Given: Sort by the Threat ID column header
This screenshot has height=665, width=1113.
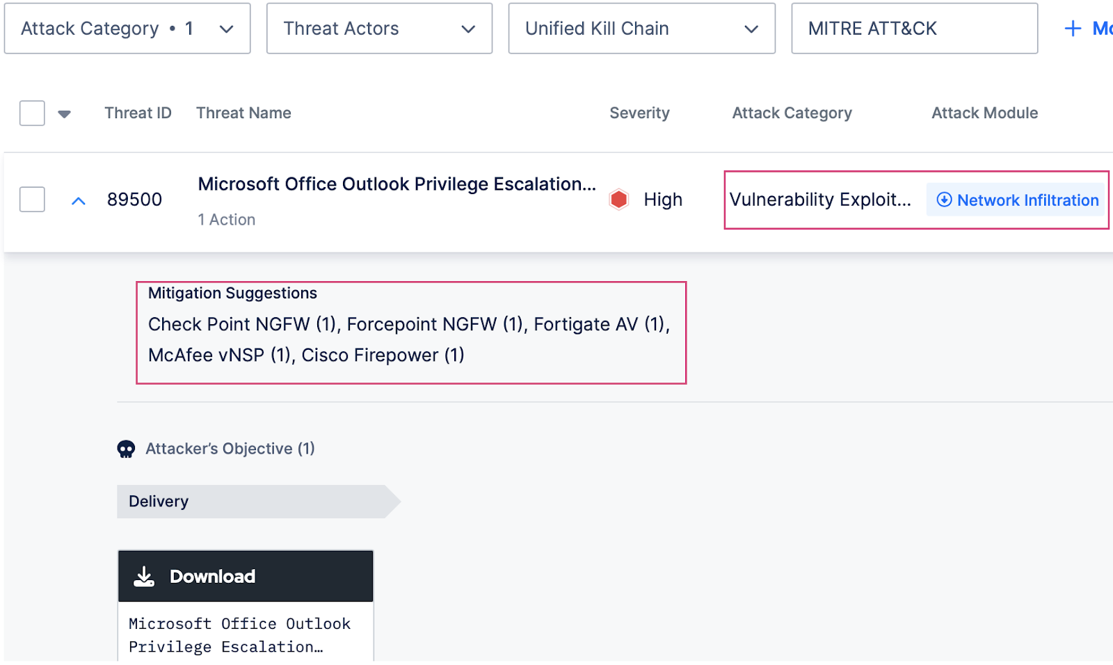Looking at the screenshot, I should coord(138,113).
